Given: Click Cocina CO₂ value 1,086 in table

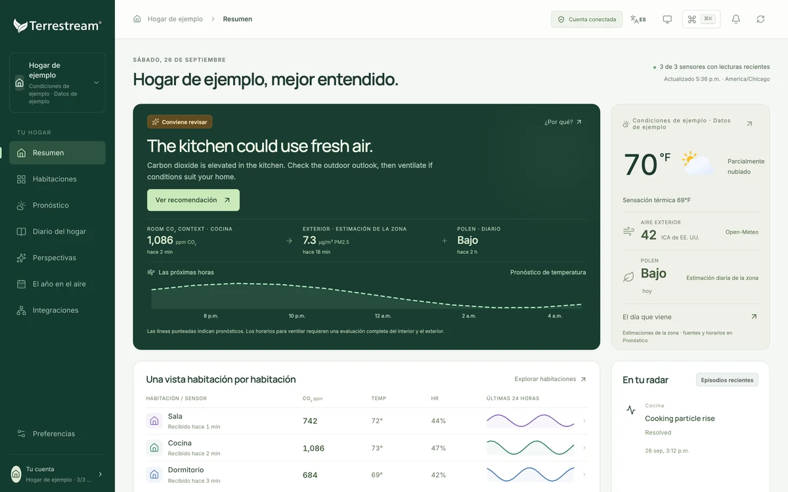Looking at the screenshot, I should click(x=313, y=448).
